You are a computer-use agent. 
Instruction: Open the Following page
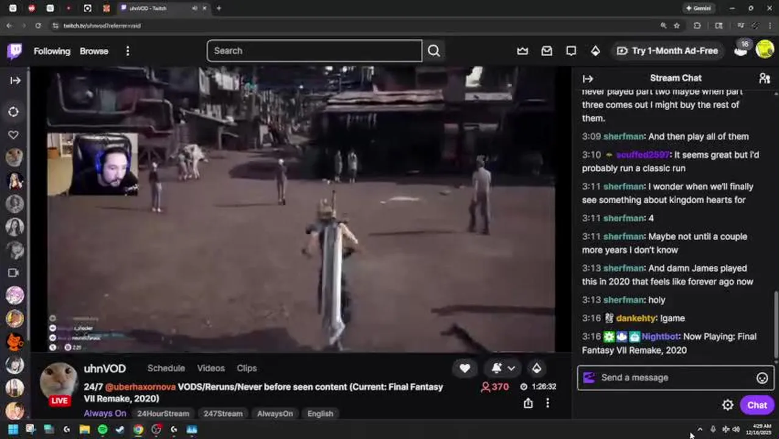[x=52, y=51]
